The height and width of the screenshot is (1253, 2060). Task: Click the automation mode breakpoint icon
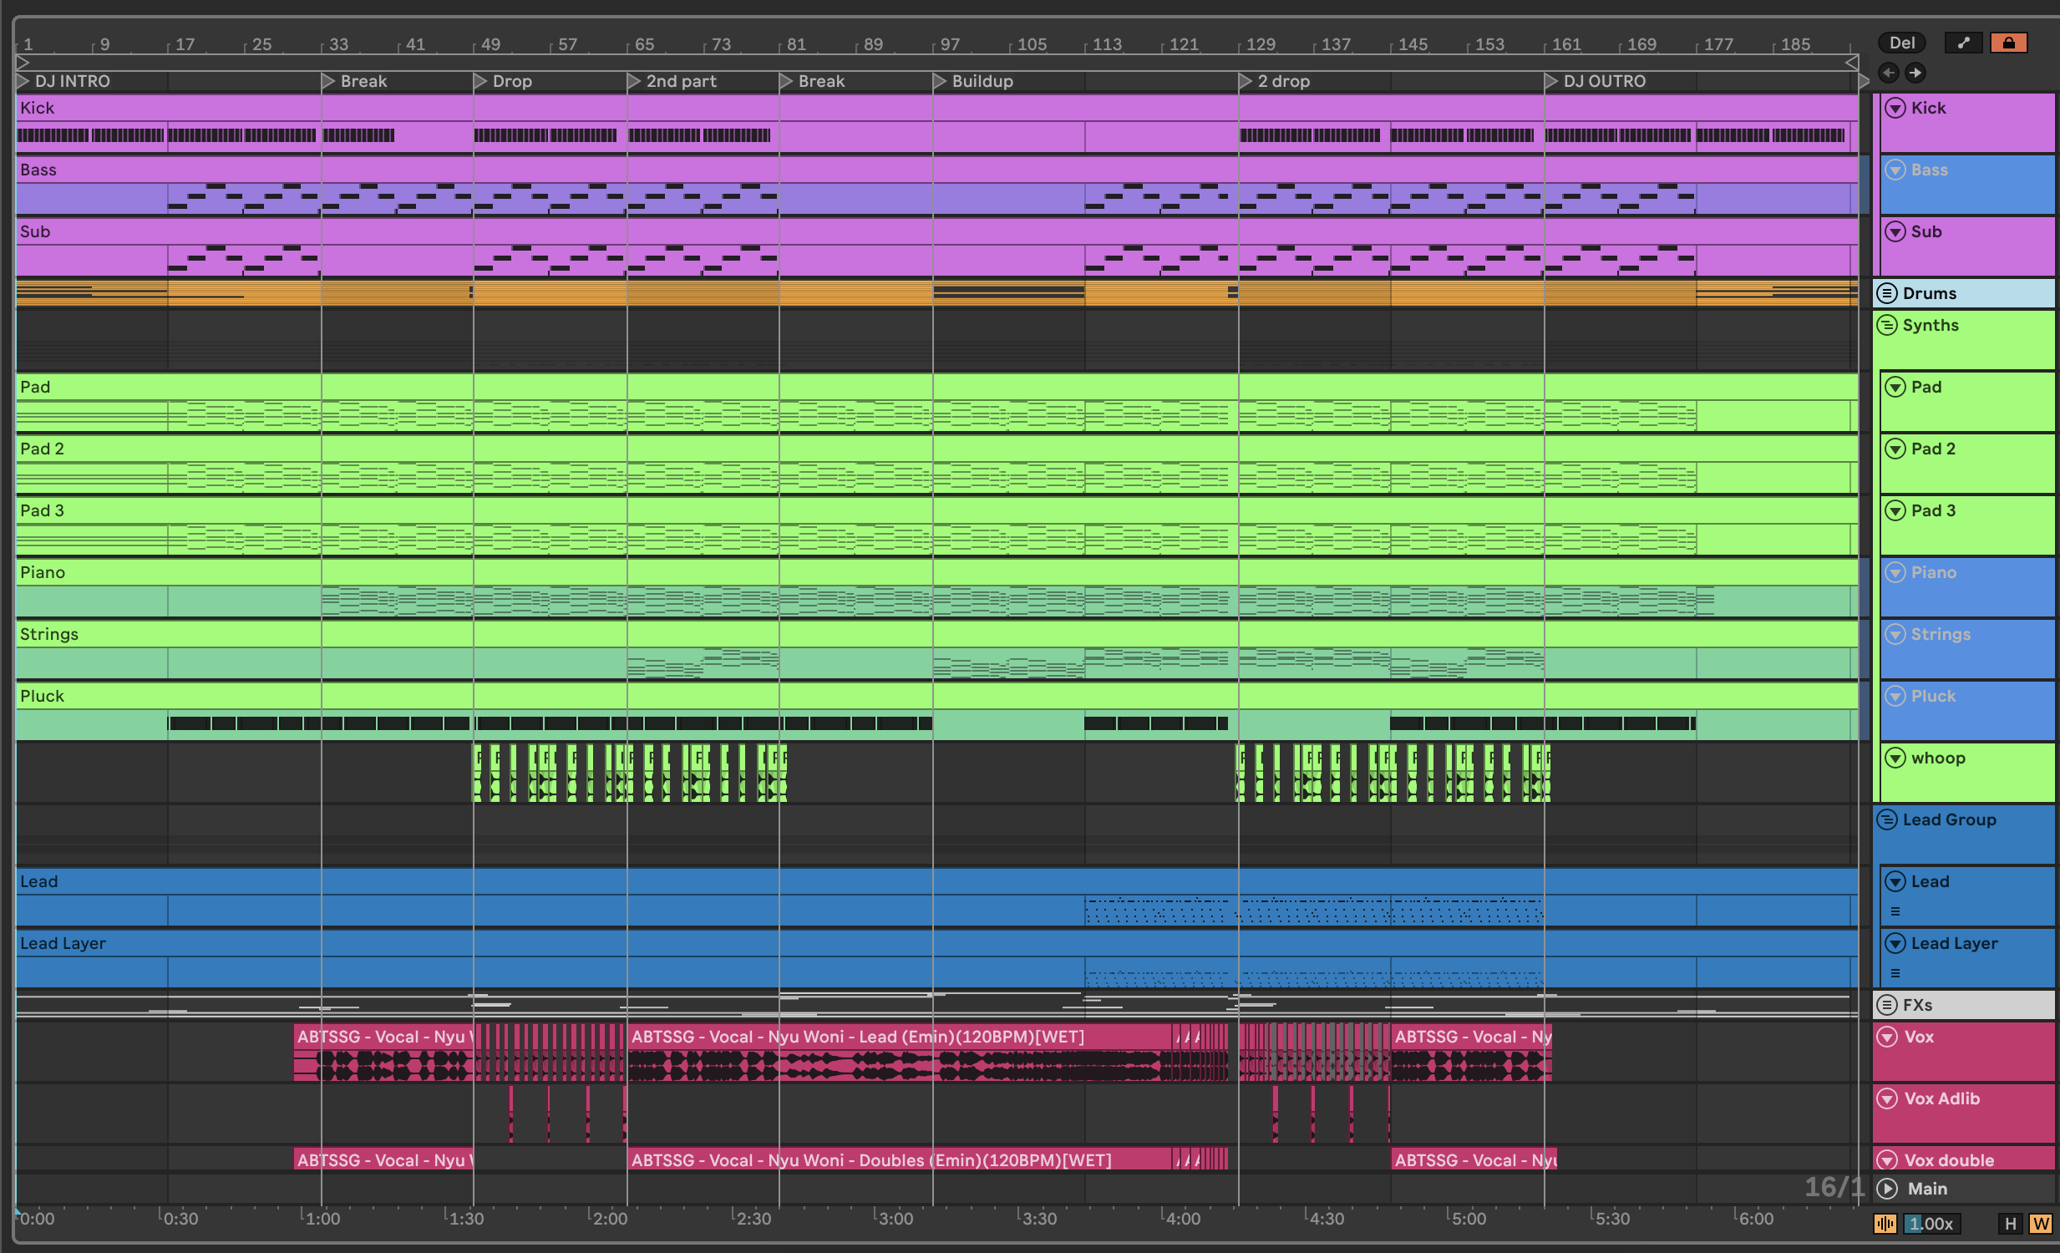point(1963,43)
